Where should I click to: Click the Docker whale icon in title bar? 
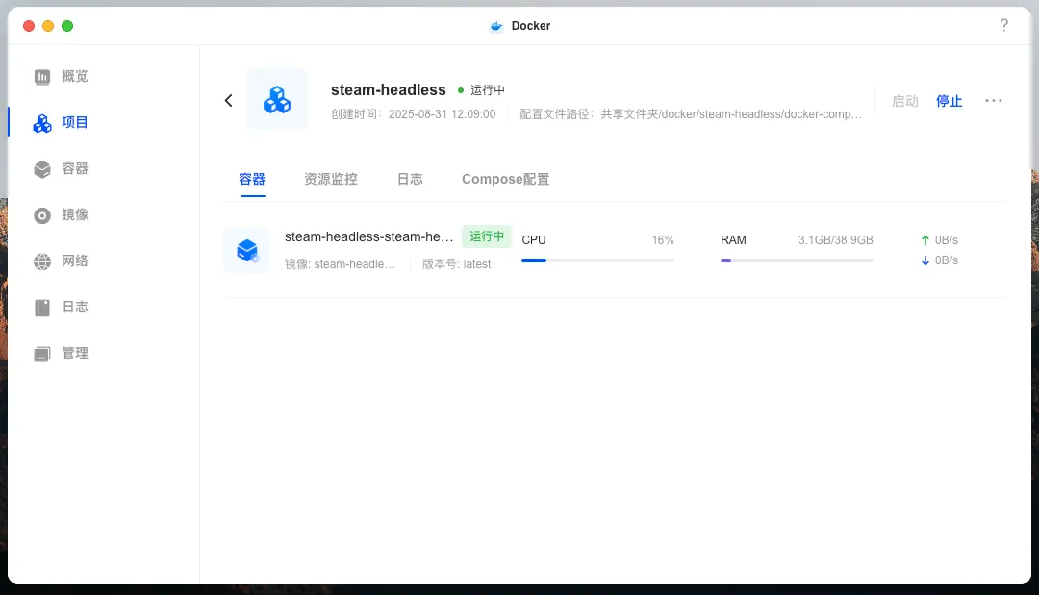tap(496, 26)
